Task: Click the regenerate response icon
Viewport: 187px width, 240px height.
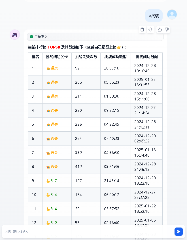Action: point(150,30)
